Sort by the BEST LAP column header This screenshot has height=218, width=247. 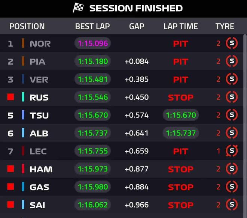click(x=93, y=26)
